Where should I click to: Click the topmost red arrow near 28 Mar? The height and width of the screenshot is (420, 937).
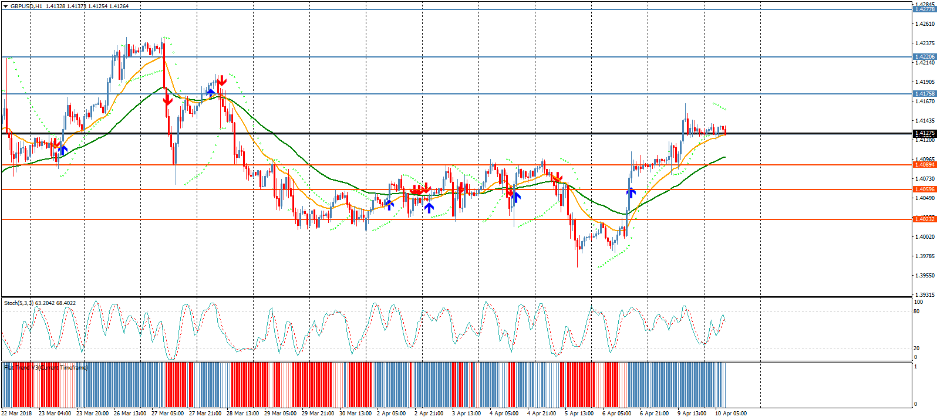pyautogui.click(x=221, y=82)
